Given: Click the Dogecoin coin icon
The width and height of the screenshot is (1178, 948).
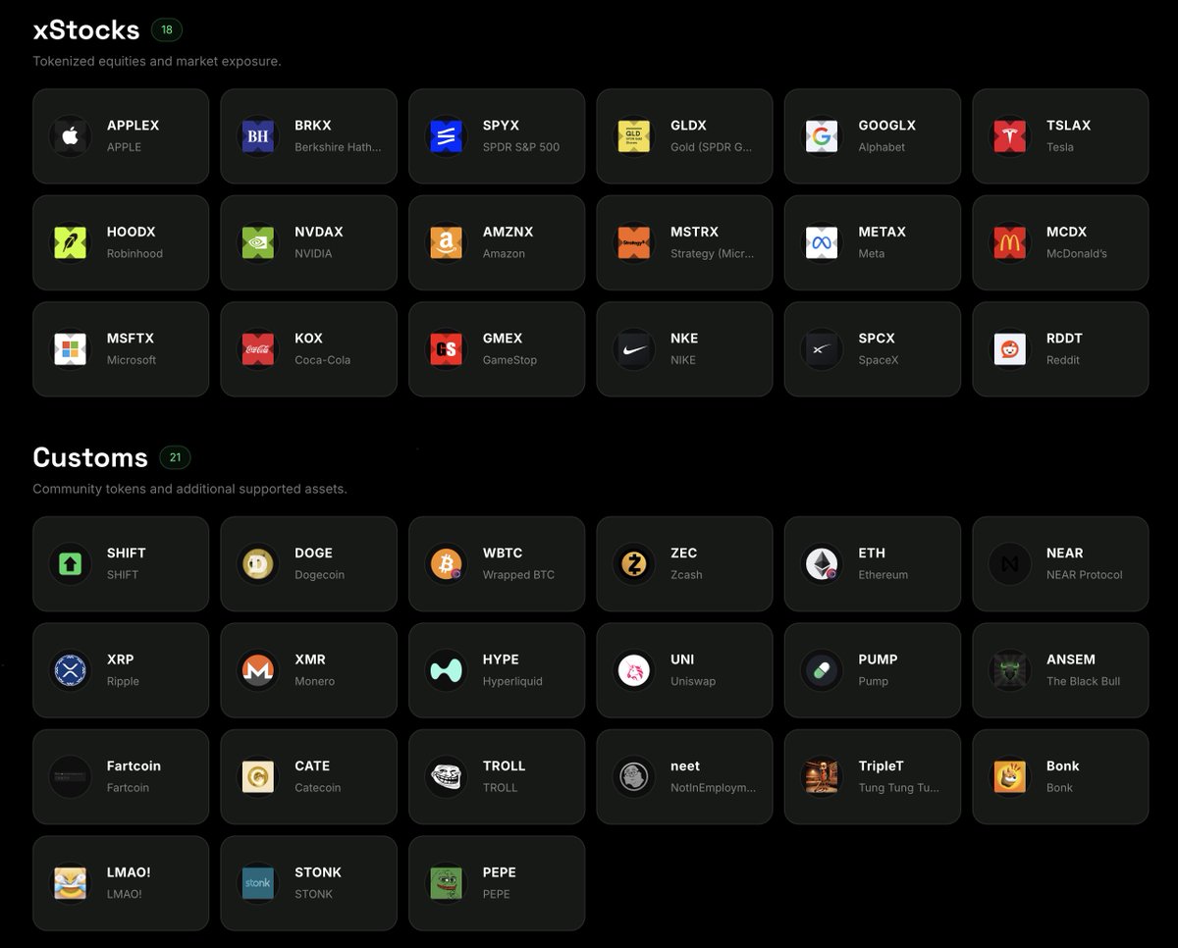Looking at the screenshot, I should pyautogui.click(x=257, y=564).
